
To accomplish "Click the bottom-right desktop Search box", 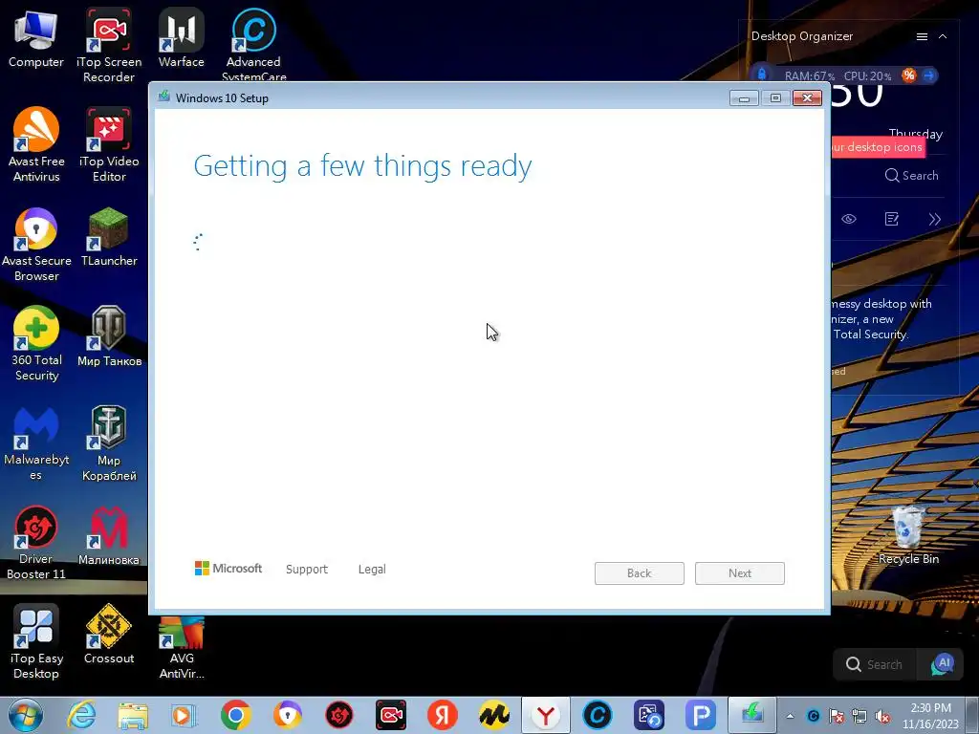I will point(874,665).
